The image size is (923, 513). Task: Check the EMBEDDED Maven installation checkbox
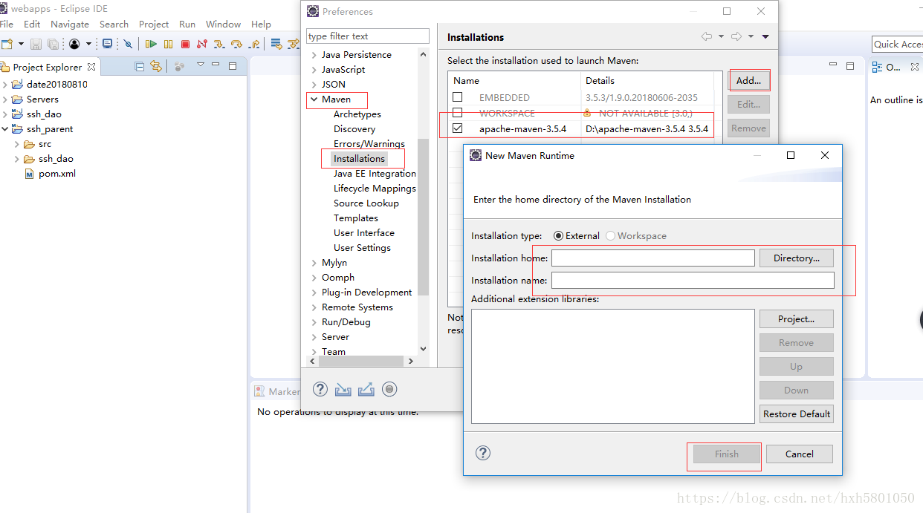458,97
